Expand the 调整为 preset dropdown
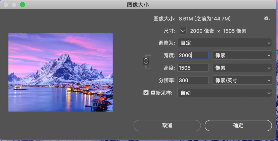The height and width of the screenshot is (141, 278). 225,43
